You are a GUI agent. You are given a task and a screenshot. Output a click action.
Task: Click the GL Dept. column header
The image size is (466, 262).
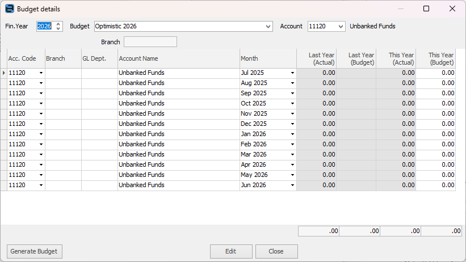99,58
